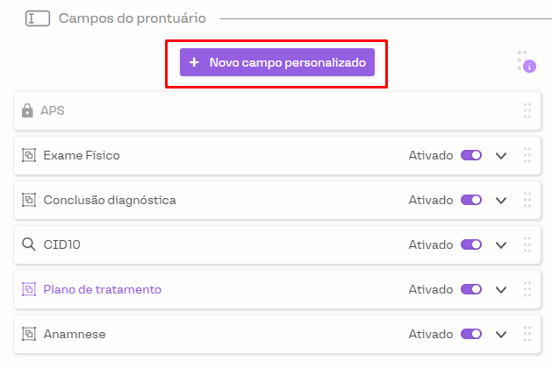
Task: Click the Plano de tratamento field icon
Action: tap(29, 289)
